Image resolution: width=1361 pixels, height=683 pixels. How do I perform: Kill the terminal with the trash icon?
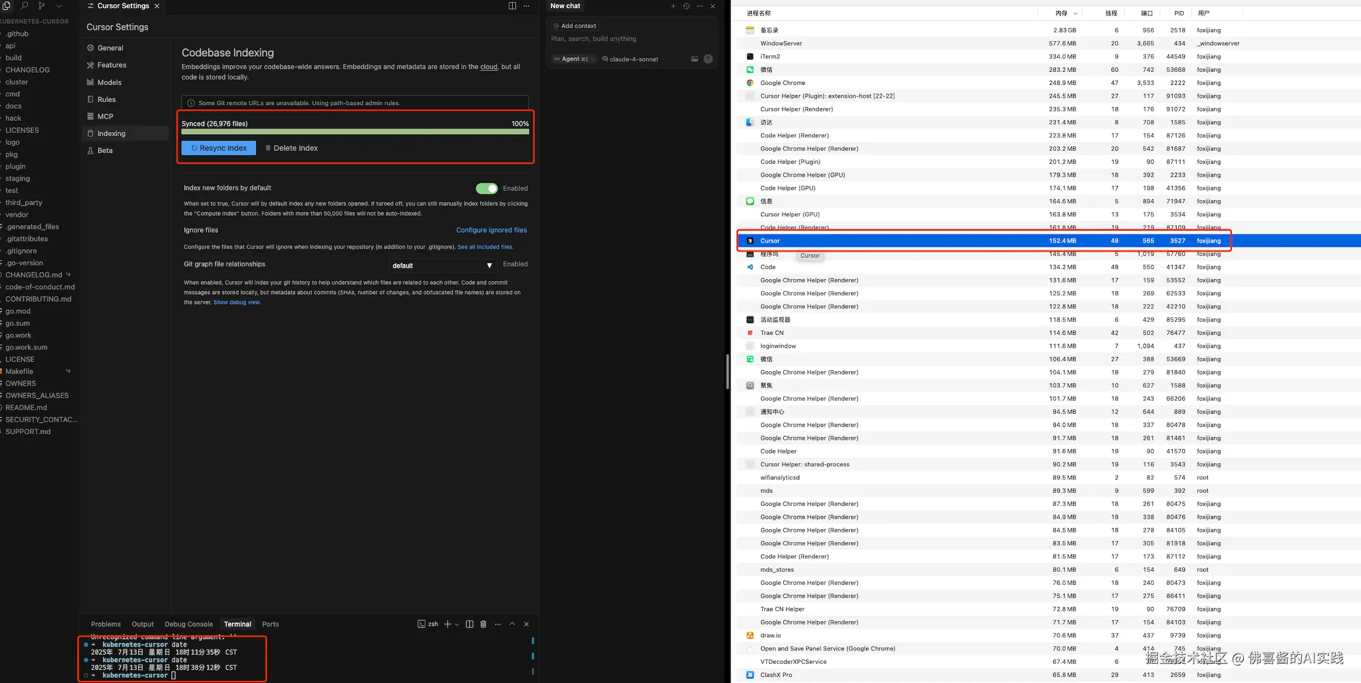pos(483,624)
